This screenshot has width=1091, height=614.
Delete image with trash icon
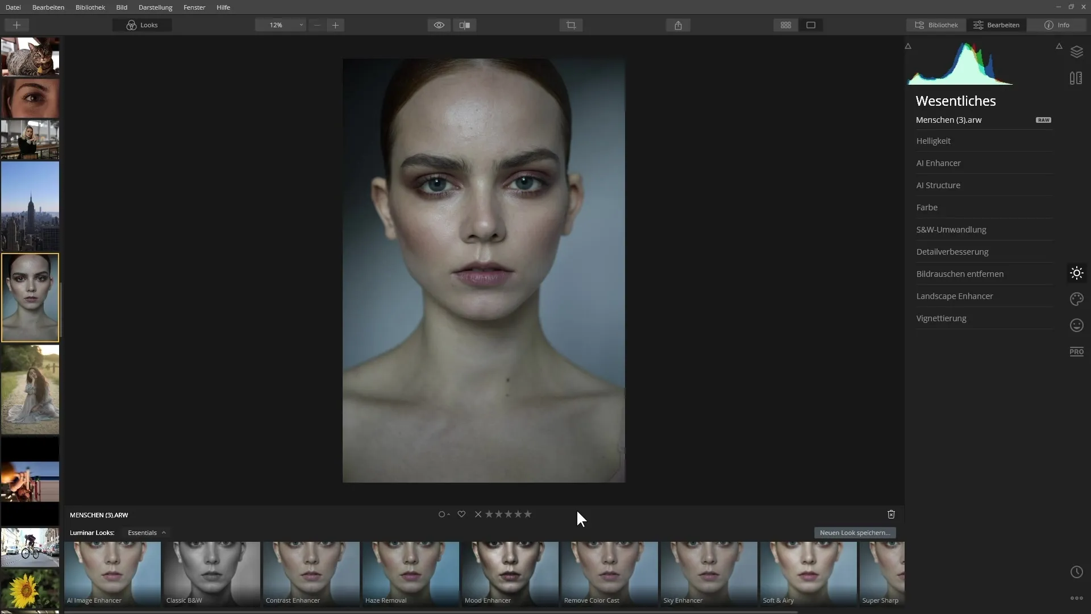coord(891,515)
